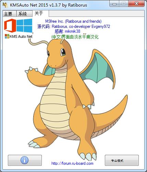This screenshot has height=172, width=147.
Task: Click the orange Office logo
Action: tap(10, 25)
